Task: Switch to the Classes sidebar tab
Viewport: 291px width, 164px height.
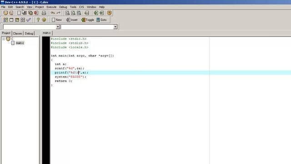Action: coord(18,33)
